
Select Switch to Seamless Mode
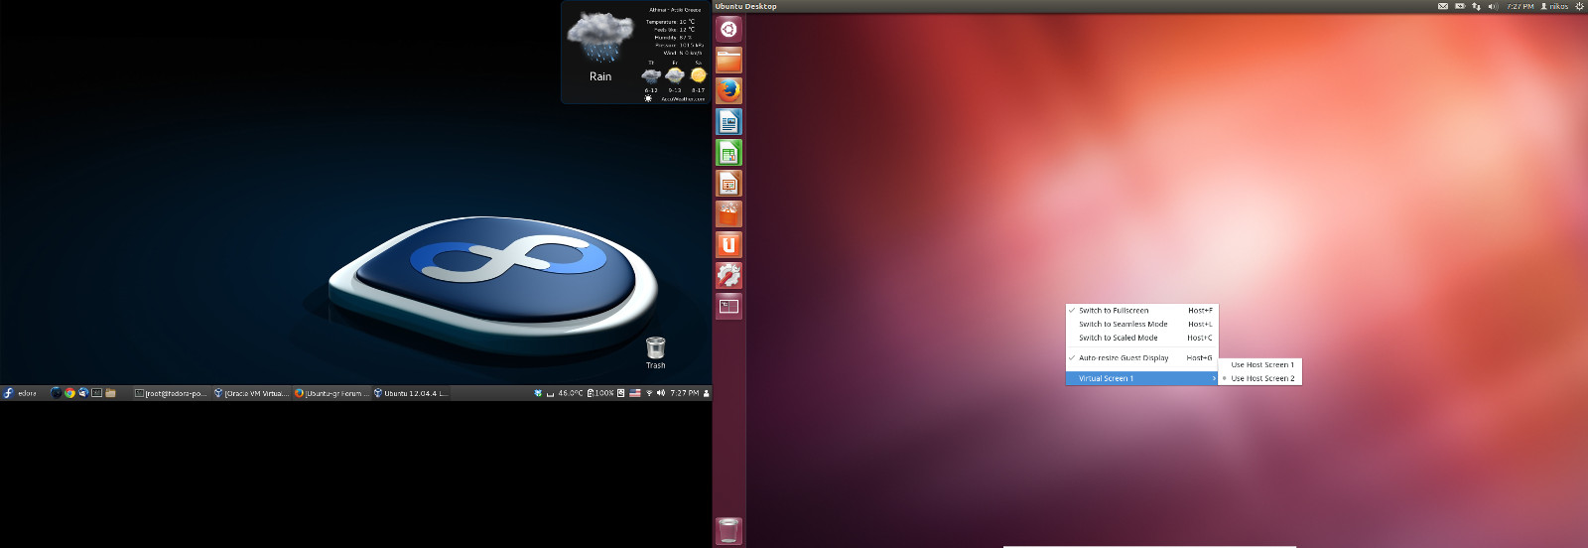point(1123,325)
